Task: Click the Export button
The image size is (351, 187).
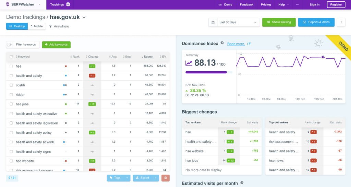Action: (143, 178)
